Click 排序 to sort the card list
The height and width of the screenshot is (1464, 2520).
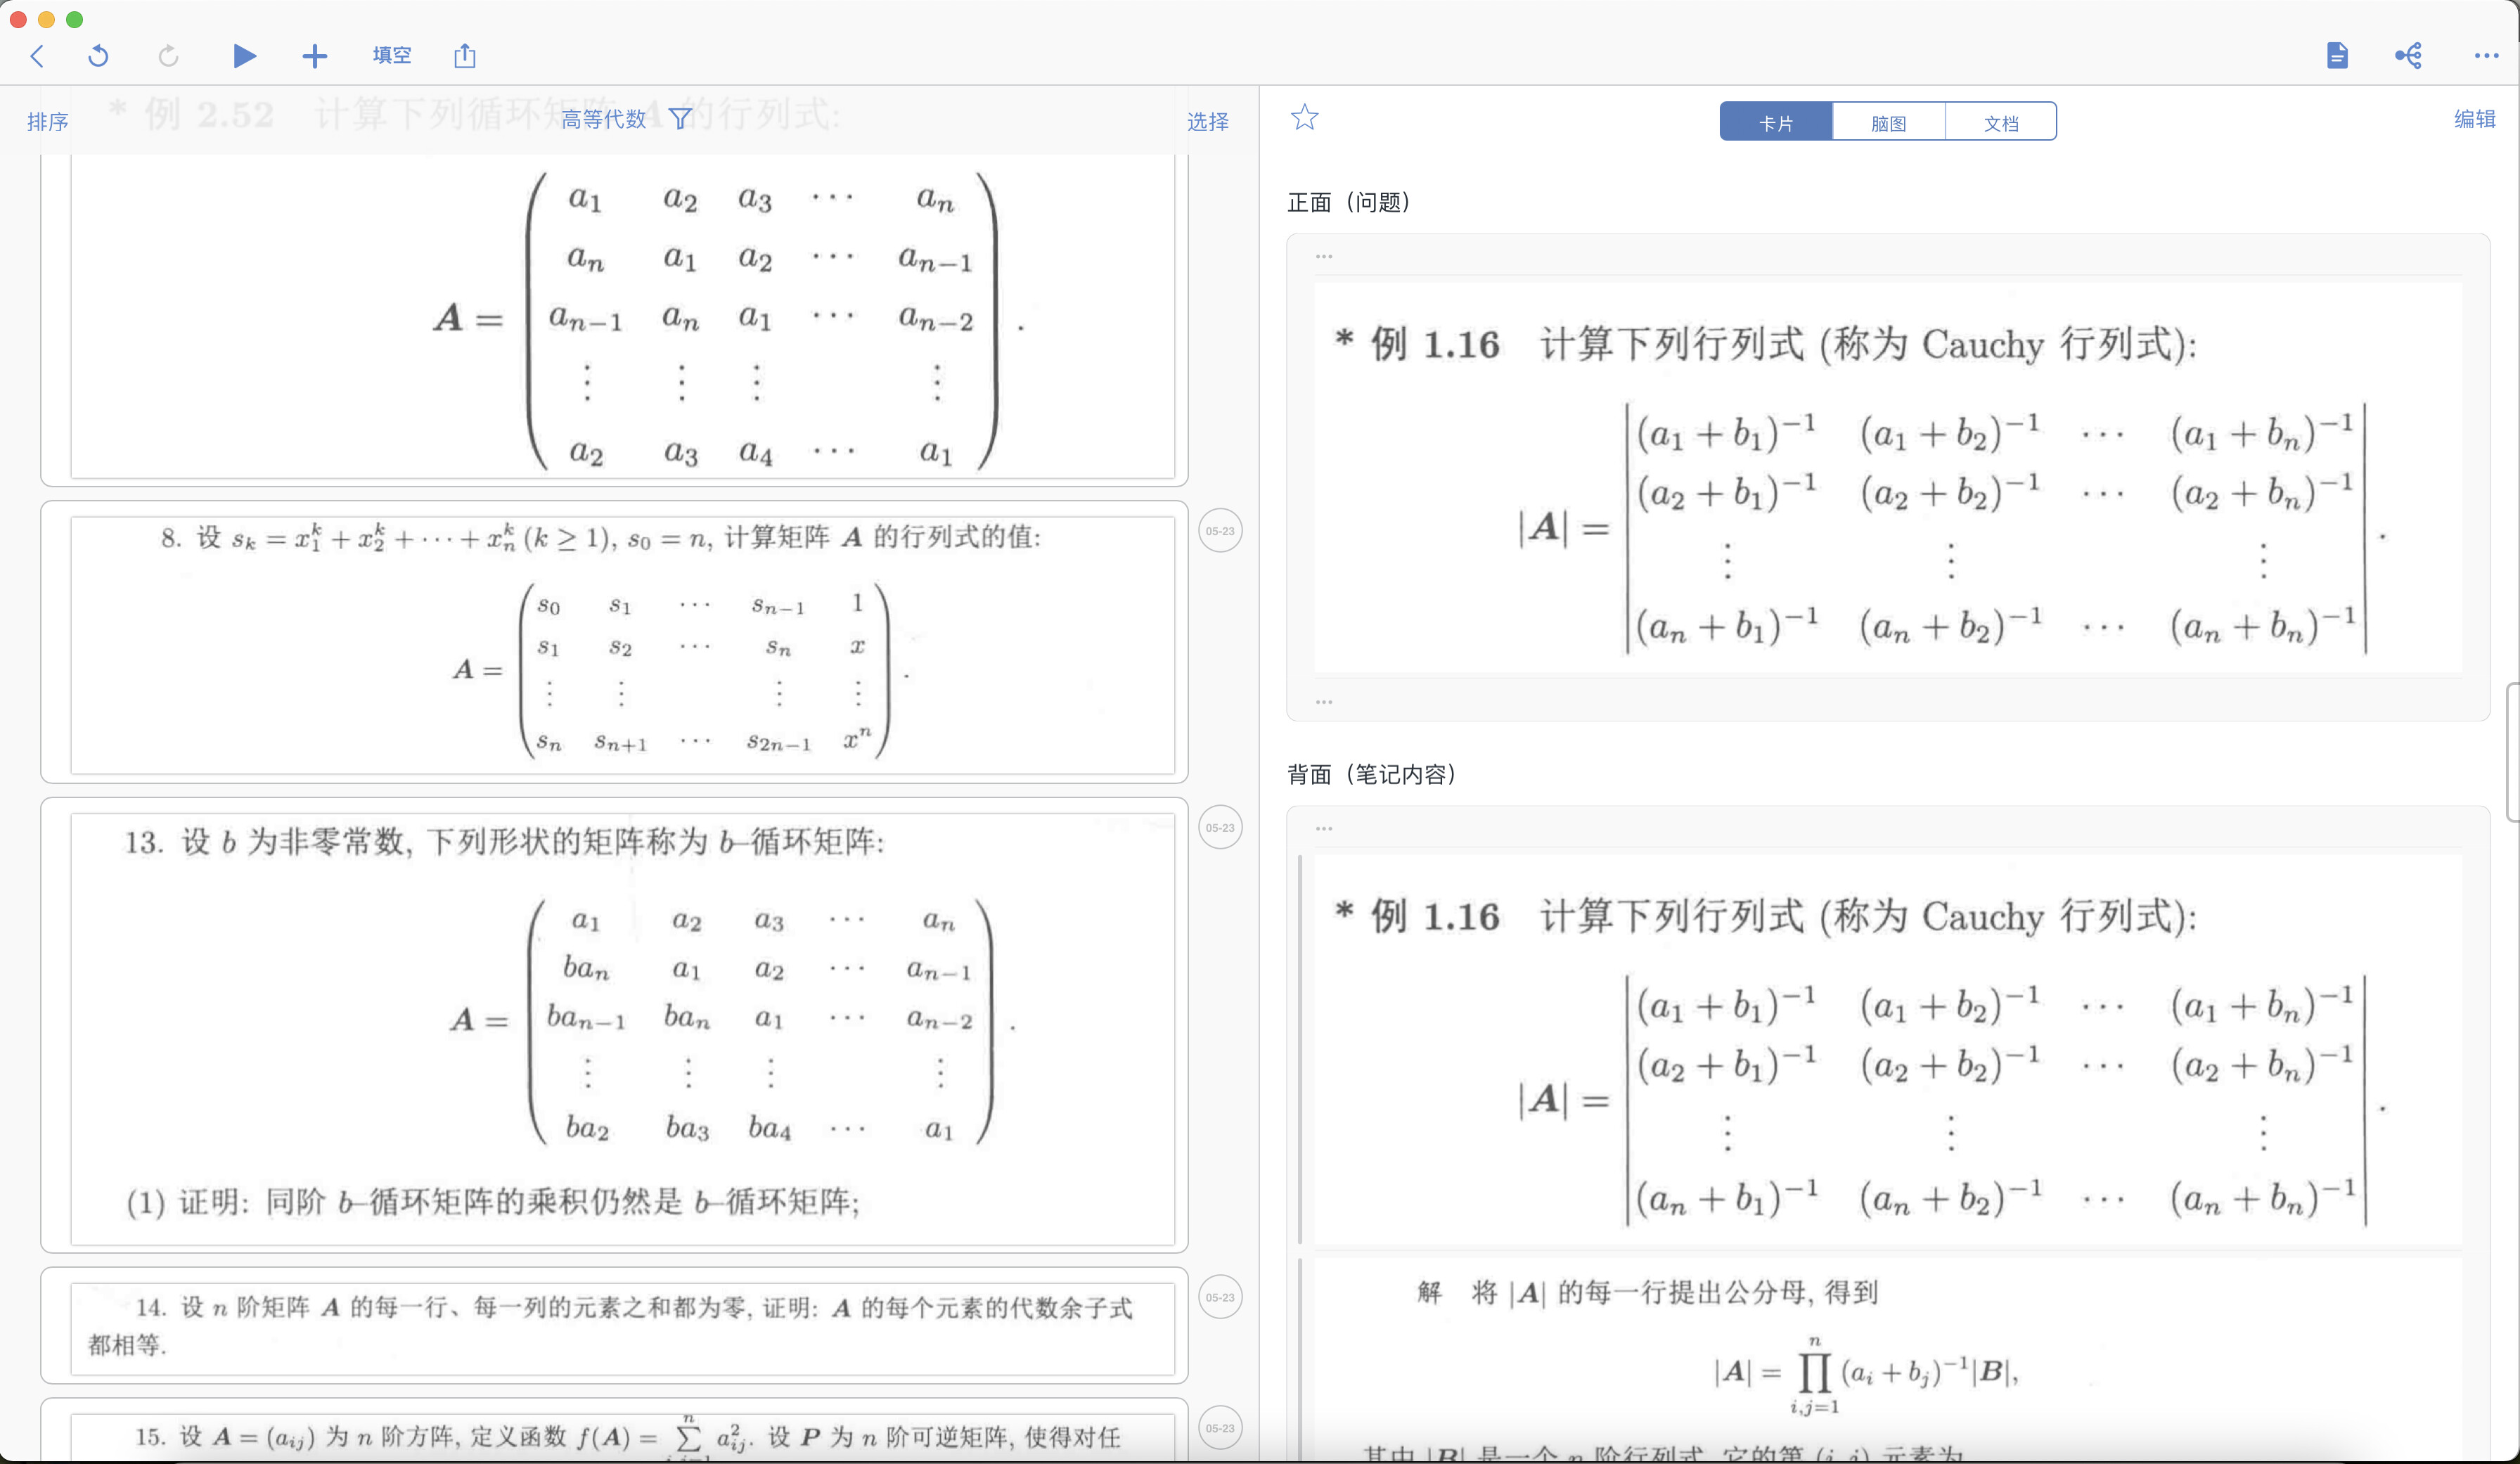[48, 122]
